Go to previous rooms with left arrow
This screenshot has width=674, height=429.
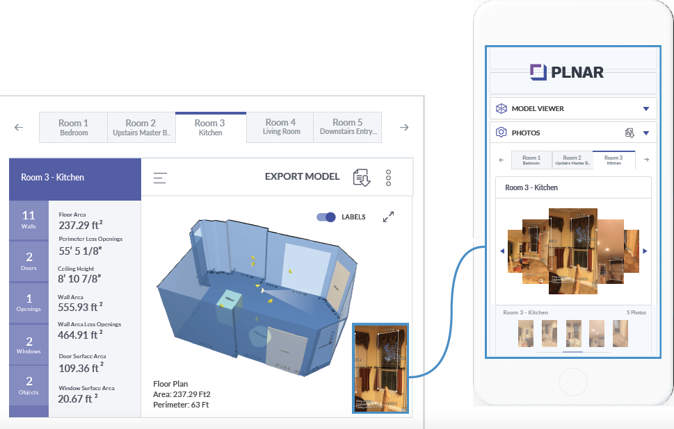[19, 128]
